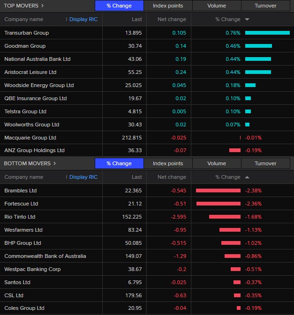This screenshot has height=315, width=294.
Task: Click Fortescue Ltd's red change bar
Action: (x=218, y=204)
